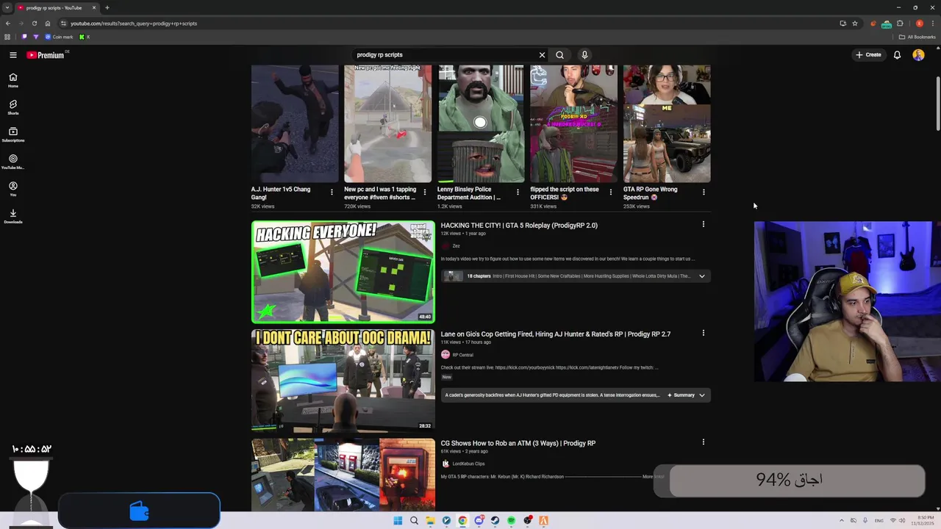
Task: Expand the 18 chapters dropdown
Action: 702,276
